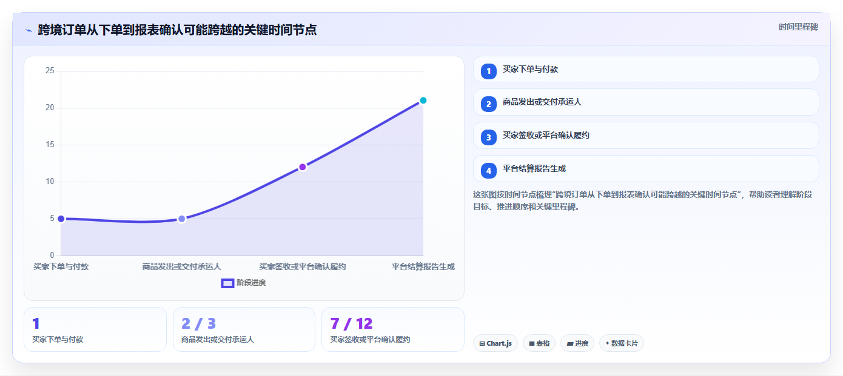Click the lightning icon beside the title

click(29, 30)
